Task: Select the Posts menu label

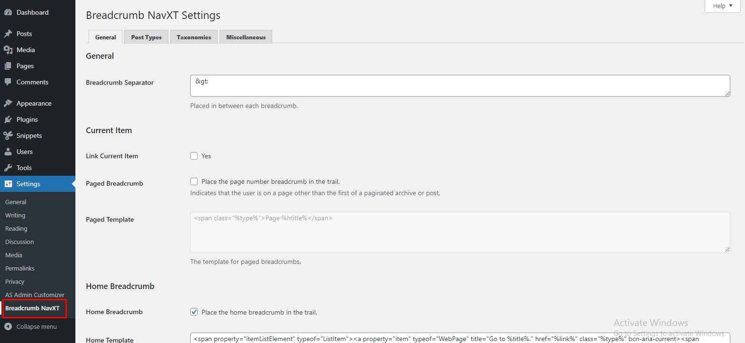Action: (x=24, y=34)
